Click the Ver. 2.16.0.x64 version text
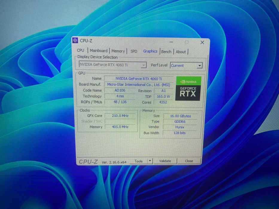Screen dimensions: 279x209 pyautogui.click(x=114, y=162)
